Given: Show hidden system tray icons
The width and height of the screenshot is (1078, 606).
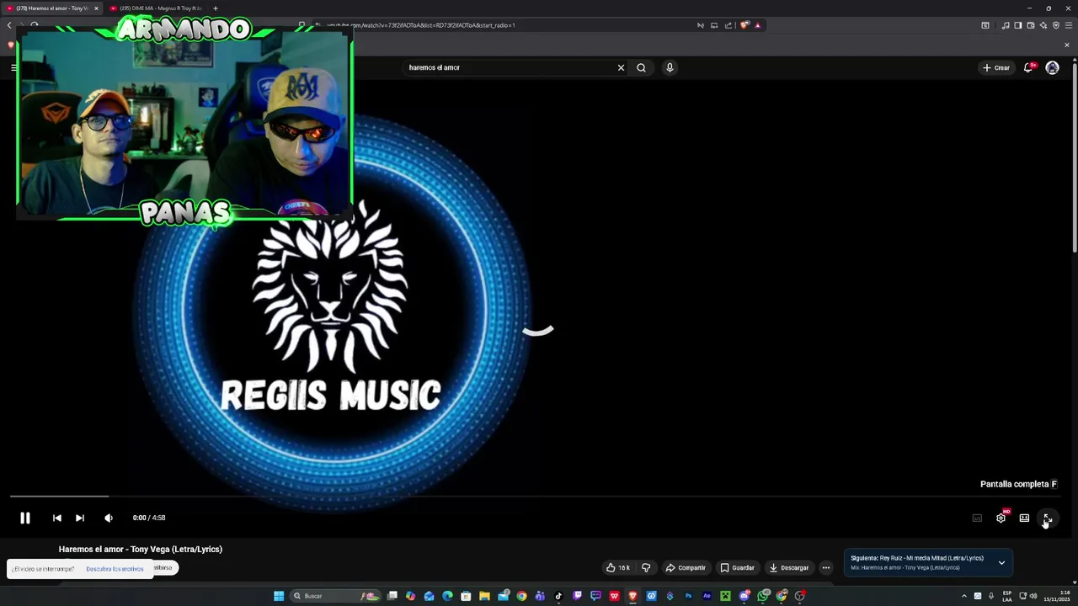Looking at the screenshot, I should click(964, 596).
